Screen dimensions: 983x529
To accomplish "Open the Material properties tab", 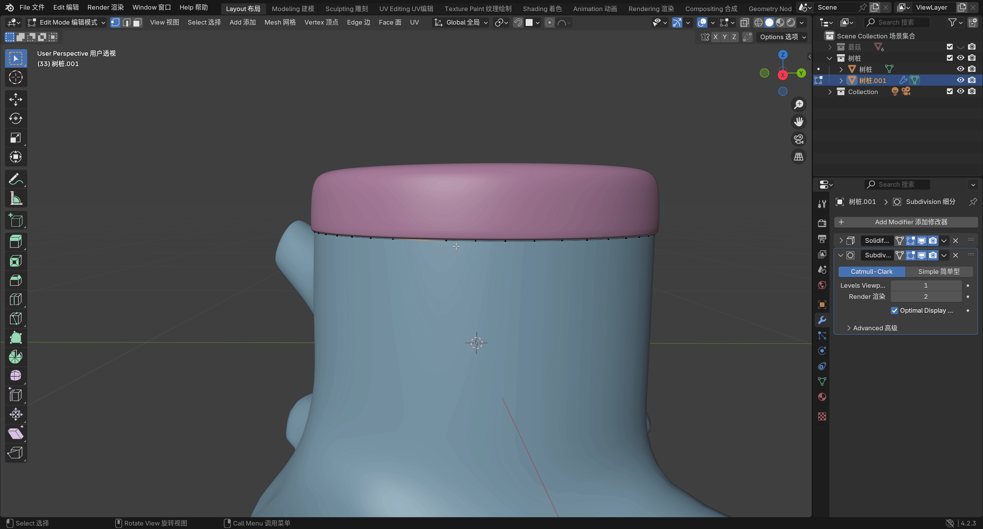I will point(822,397).
